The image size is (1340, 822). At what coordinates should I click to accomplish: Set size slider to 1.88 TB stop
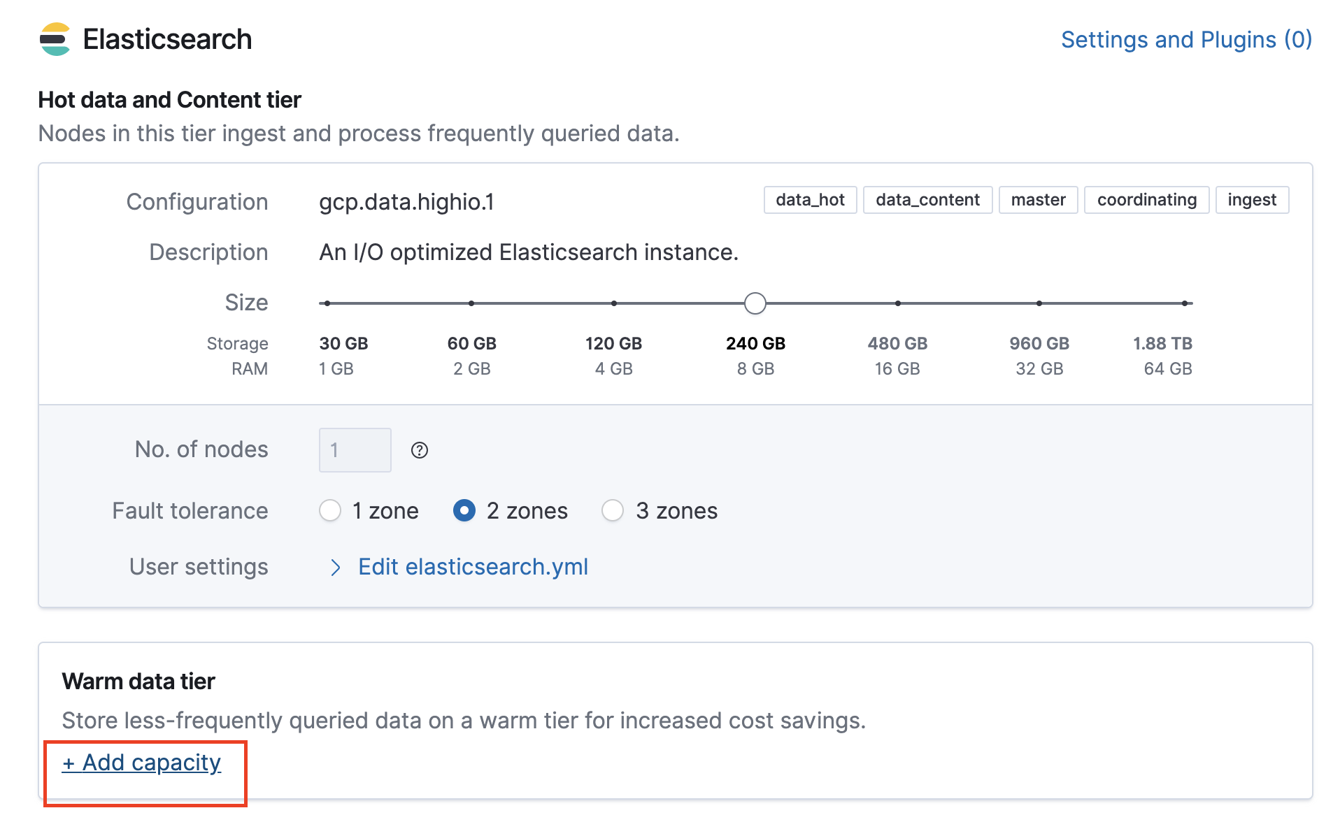click(x=1184, y=303)
